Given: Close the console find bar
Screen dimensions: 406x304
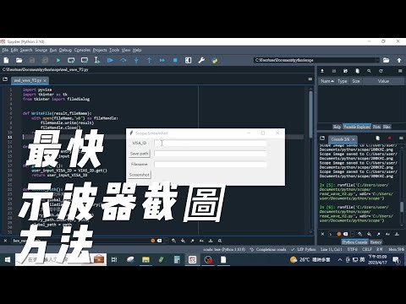Looking at the screenshot, I should tap(322, 234).
